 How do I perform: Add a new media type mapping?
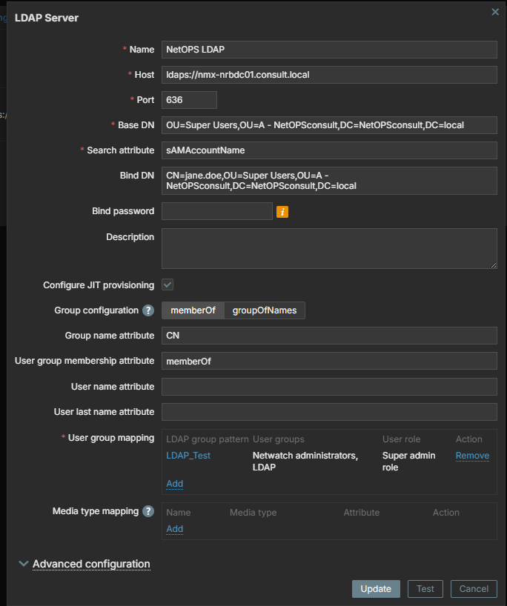click(x=174, y=529)
